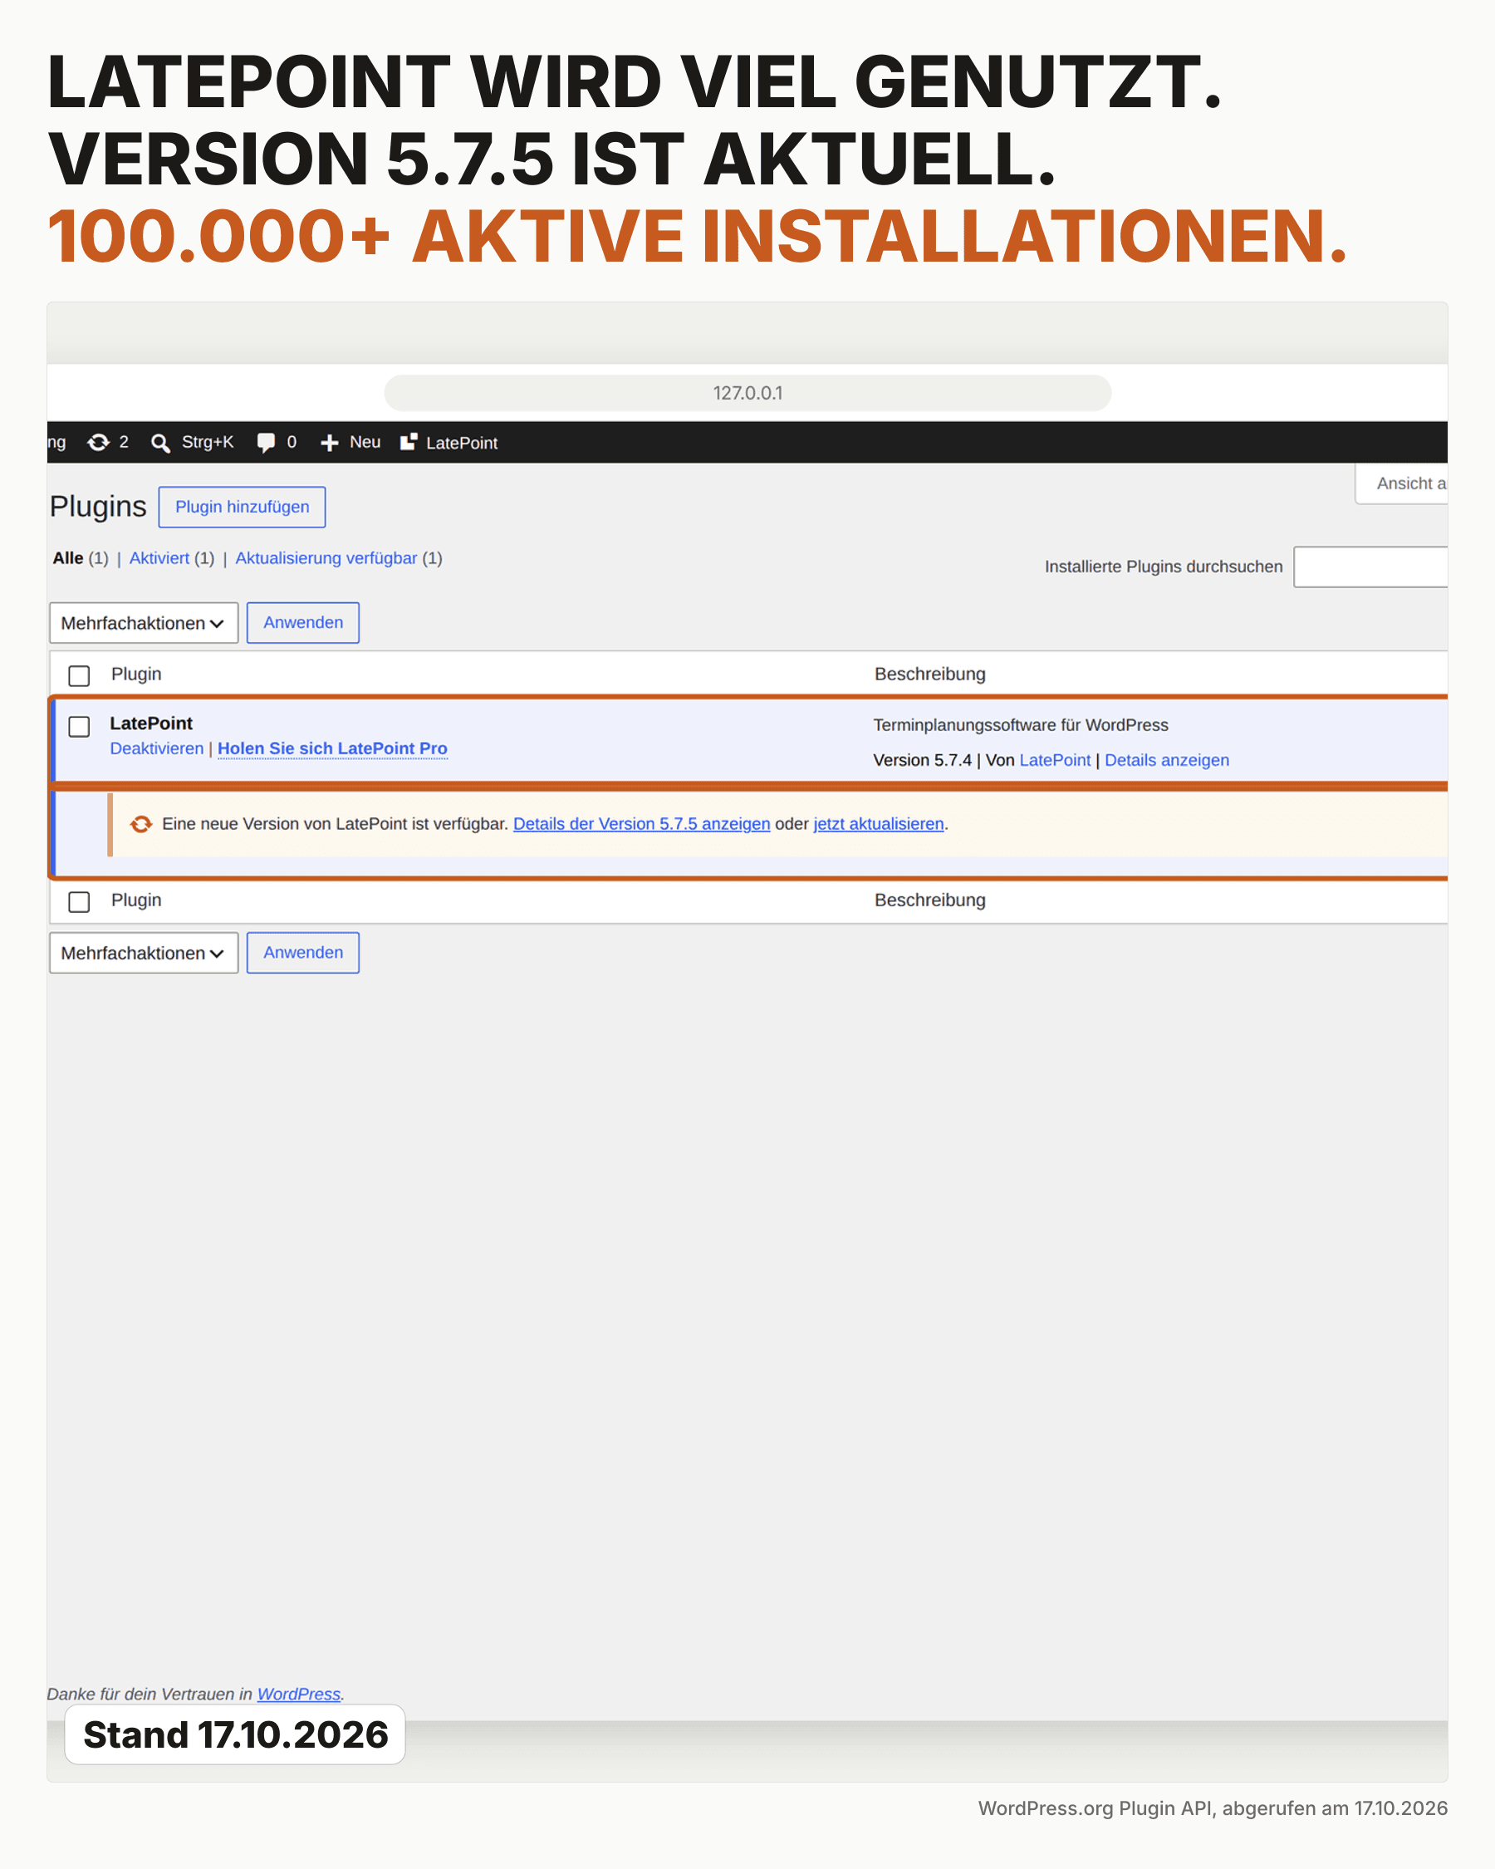Show all plugins with the Alle filter
This screenshot has width=1495, height=1869.
click(67, 558)
